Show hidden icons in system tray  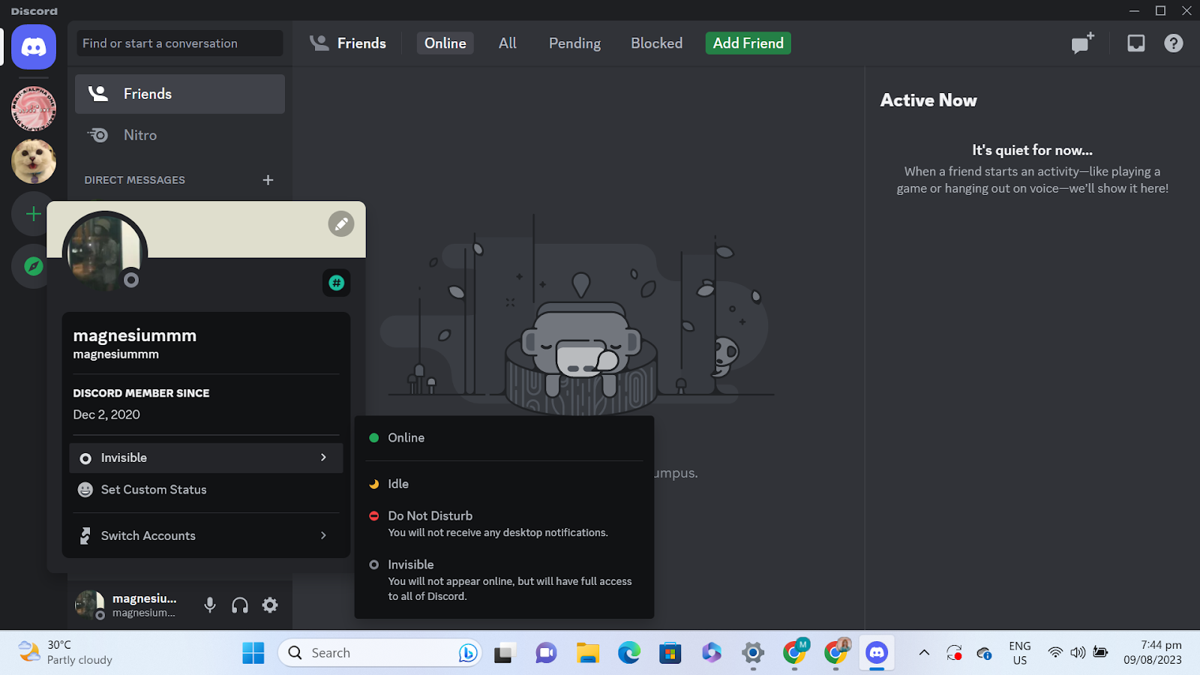tap(924, 653)
